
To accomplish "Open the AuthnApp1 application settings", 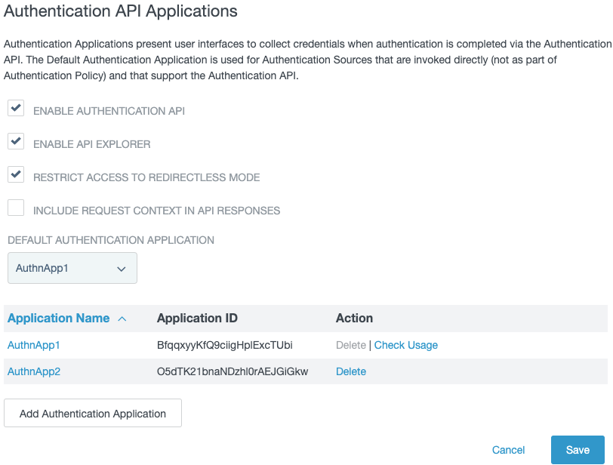I will (34, 344).
